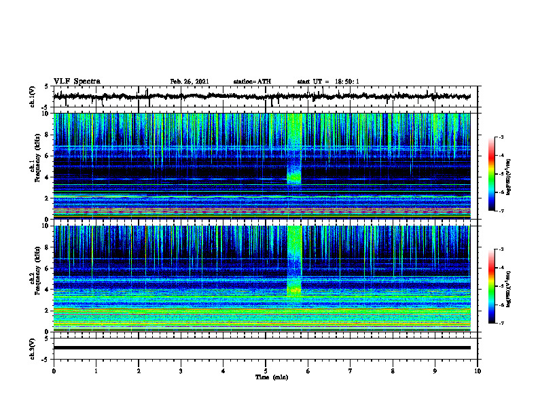Click the "-7" label on ch.2 color bar
This screenshot has width=538, height=416.
click(501, 323)
